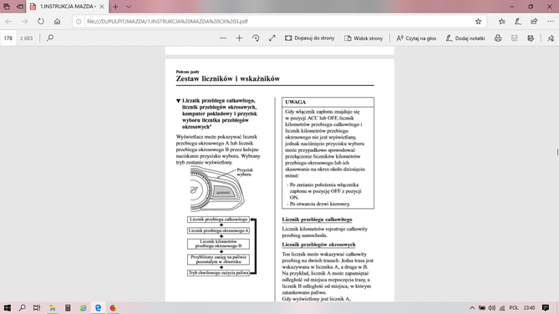Screen dimensions: 559x314
Task: Add page to favorites star
Action: pos(479,22)
